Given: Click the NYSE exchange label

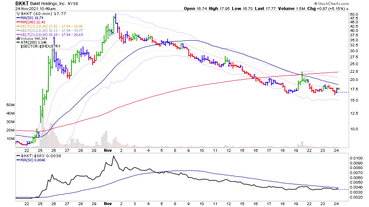Looking at the screenshot, I should pyautogui.click(x=73, y=4).
